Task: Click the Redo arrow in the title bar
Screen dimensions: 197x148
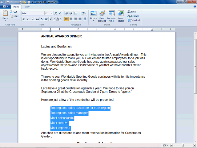Action: (x=16, y=2)
